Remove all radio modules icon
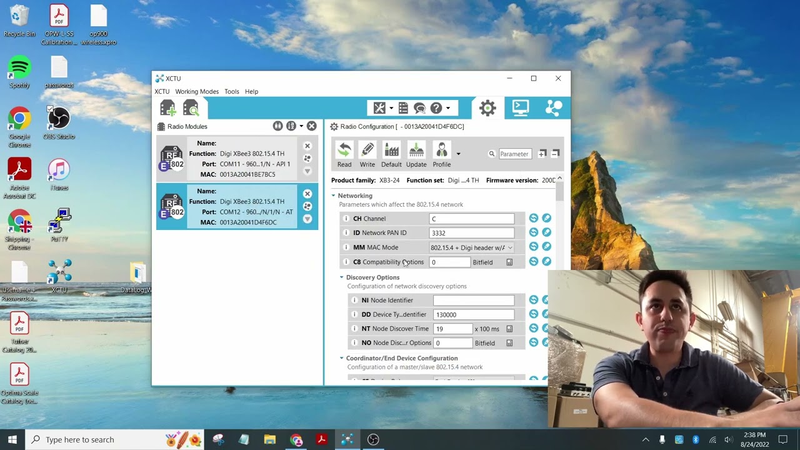 point(311,126)
